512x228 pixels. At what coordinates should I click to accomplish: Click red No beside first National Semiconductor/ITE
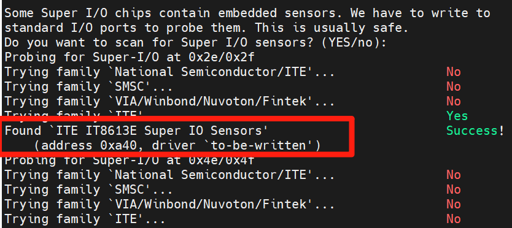pyautogui.click(x=454, y=72)
